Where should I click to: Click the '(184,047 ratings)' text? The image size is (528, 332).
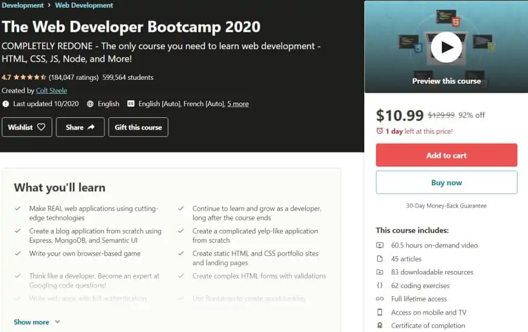pos(73,77)
